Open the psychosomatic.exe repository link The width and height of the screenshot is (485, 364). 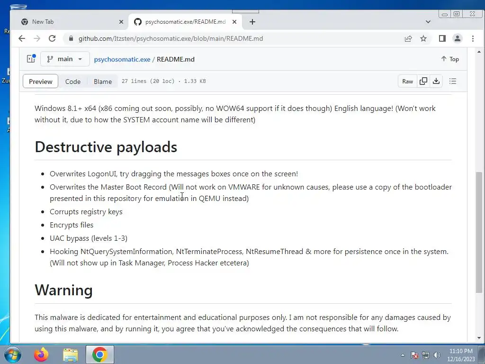(x=122, y=59)
